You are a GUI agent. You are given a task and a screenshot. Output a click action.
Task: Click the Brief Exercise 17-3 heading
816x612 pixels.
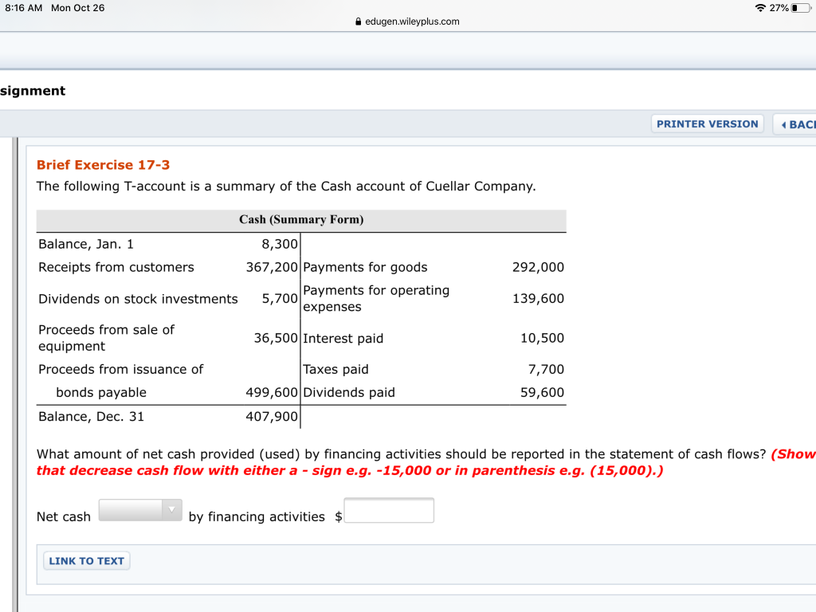point(103,165)
